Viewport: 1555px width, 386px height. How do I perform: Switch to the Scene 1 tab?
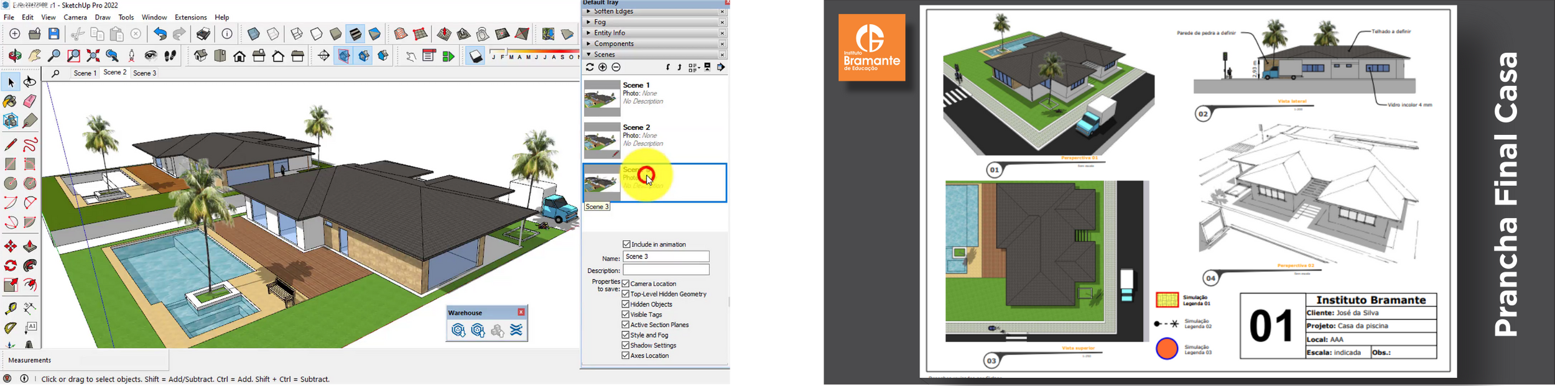(x=85, y=73)
